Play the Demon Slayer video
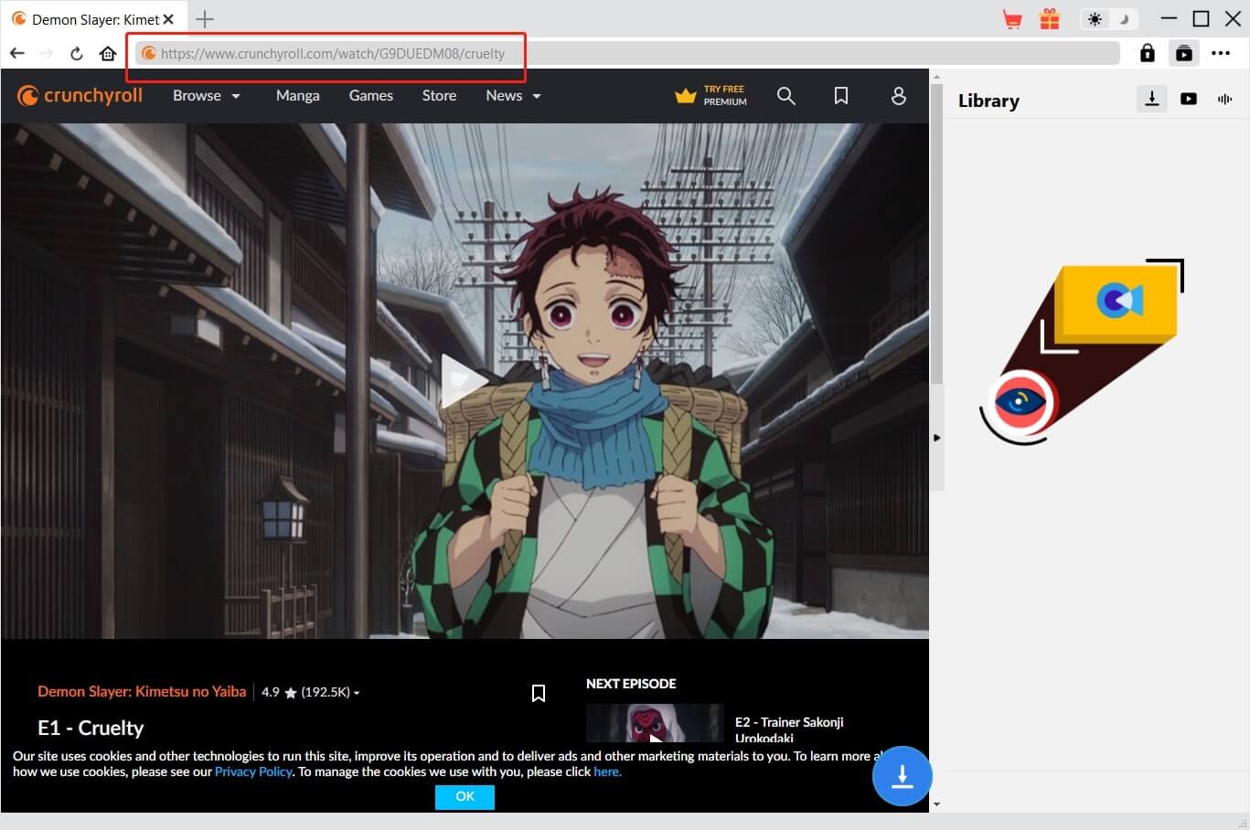 point(464,380)
